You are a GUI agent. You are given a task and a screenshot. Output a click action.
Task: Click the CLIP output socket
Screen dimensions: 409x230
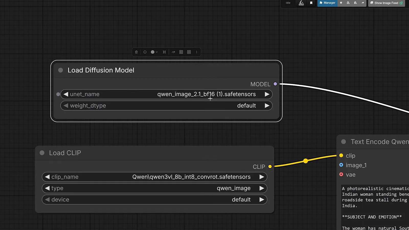(x=270, y=167)
